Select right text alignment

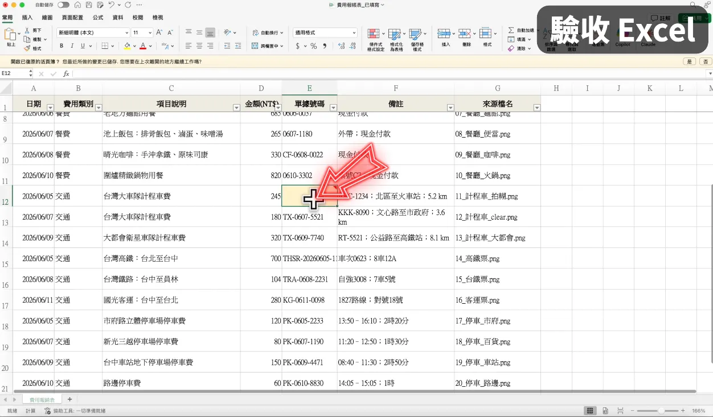coord(210,46)
